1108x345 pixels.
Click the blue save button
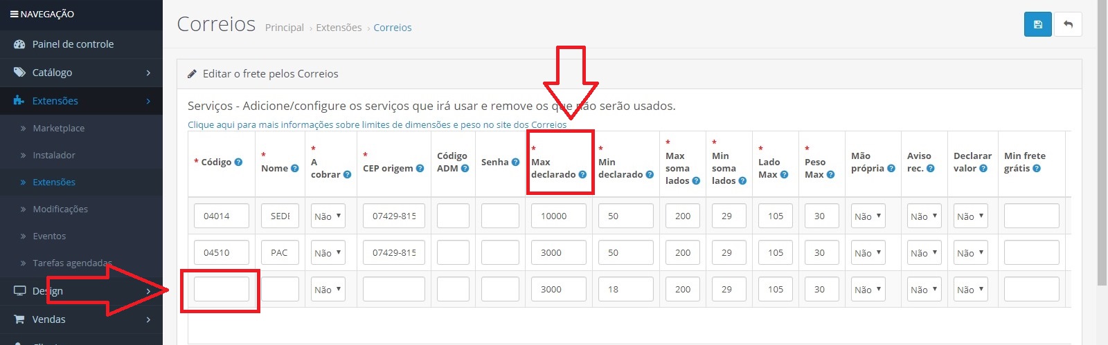click(x=1037, y=24)
